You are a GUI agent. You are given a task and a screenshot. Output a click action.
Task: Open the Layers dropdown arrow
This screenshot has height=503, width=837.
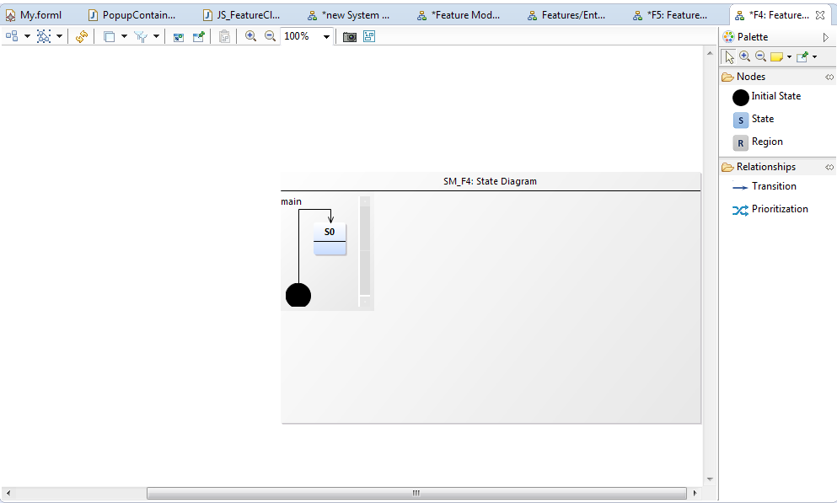125,36
